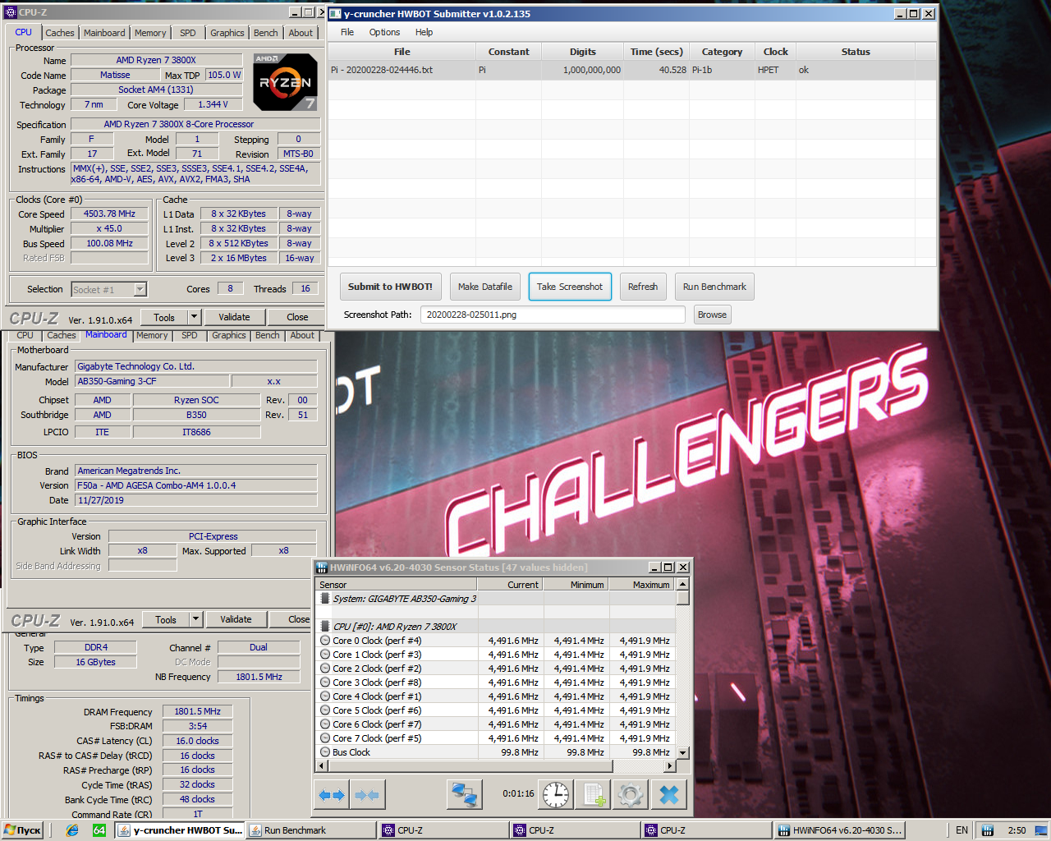Open Graphics tab in Mainboard CPU-Z window
The width and height of the screenshot is (1051, 841).
pyautogui.click(x=229, y=335)
